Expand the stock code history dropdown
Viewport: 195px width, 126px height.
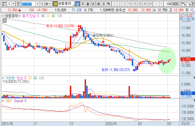(37, 4)
